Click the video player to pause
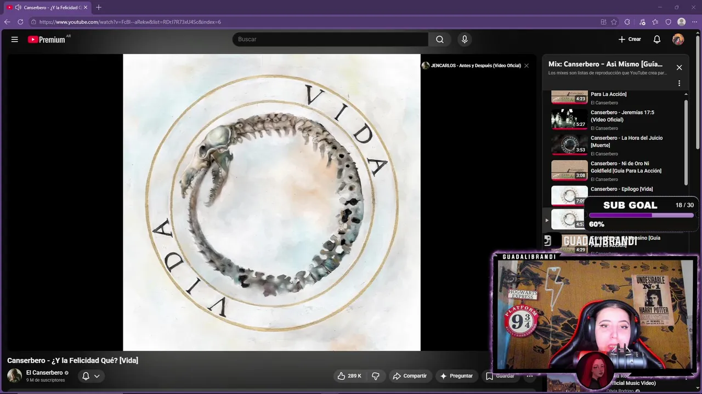This screenshot has width=702, height=394. tap(271, 202)
